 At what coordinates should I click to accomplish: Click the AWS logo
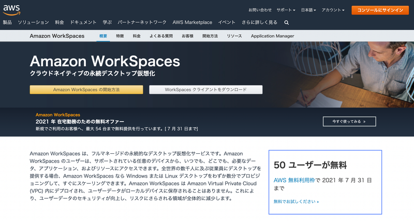pyautogui.click(x=11, y=10)
